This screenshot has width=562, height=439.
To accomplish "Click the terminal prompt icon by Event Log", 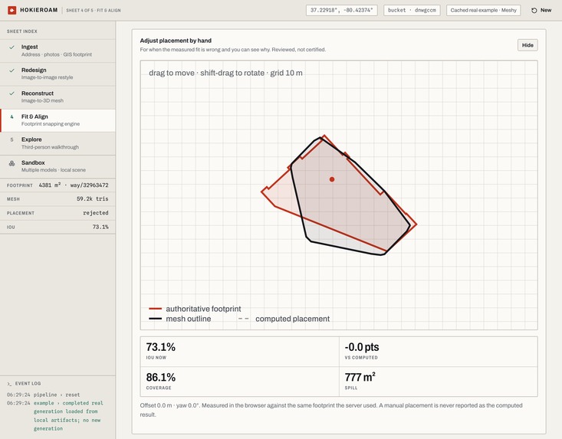I will (9, 384).
